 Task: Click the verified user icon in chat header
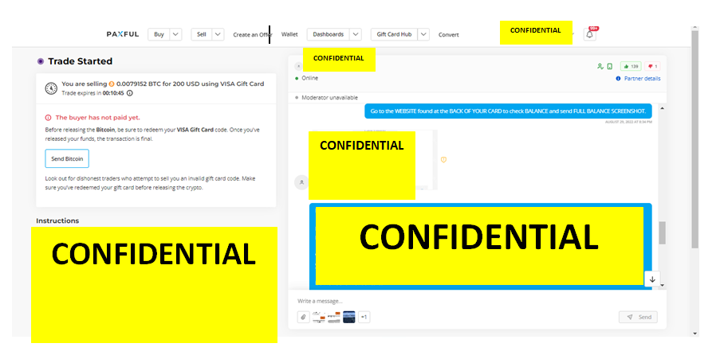tap(600, 66)
